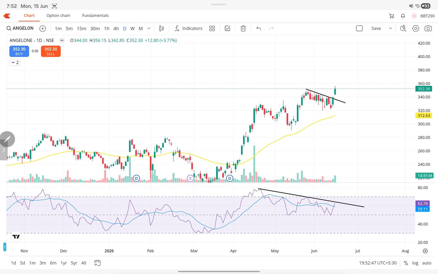Switch to the Option chain tab

[x=58, y=16]
